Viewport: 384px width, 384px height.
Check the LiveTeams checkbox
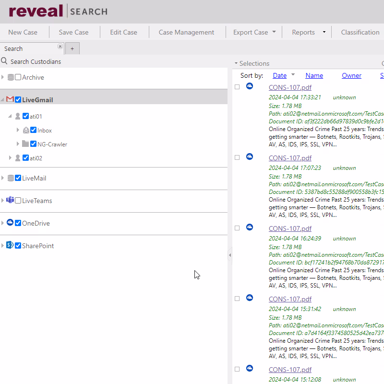click(18, 201)
